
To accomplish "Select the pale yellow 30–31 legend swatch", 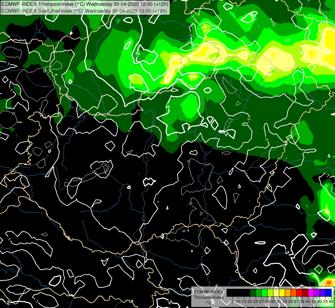I will 276,293.
